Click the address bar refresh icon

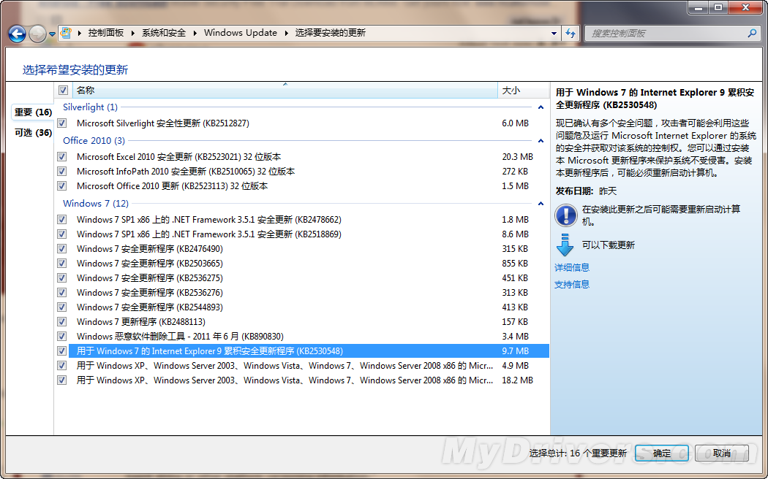pyautogui.click(x=570, y=34)
